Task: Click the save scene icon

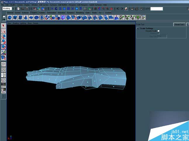Action: pyautogui.click(x=27, y=9)
